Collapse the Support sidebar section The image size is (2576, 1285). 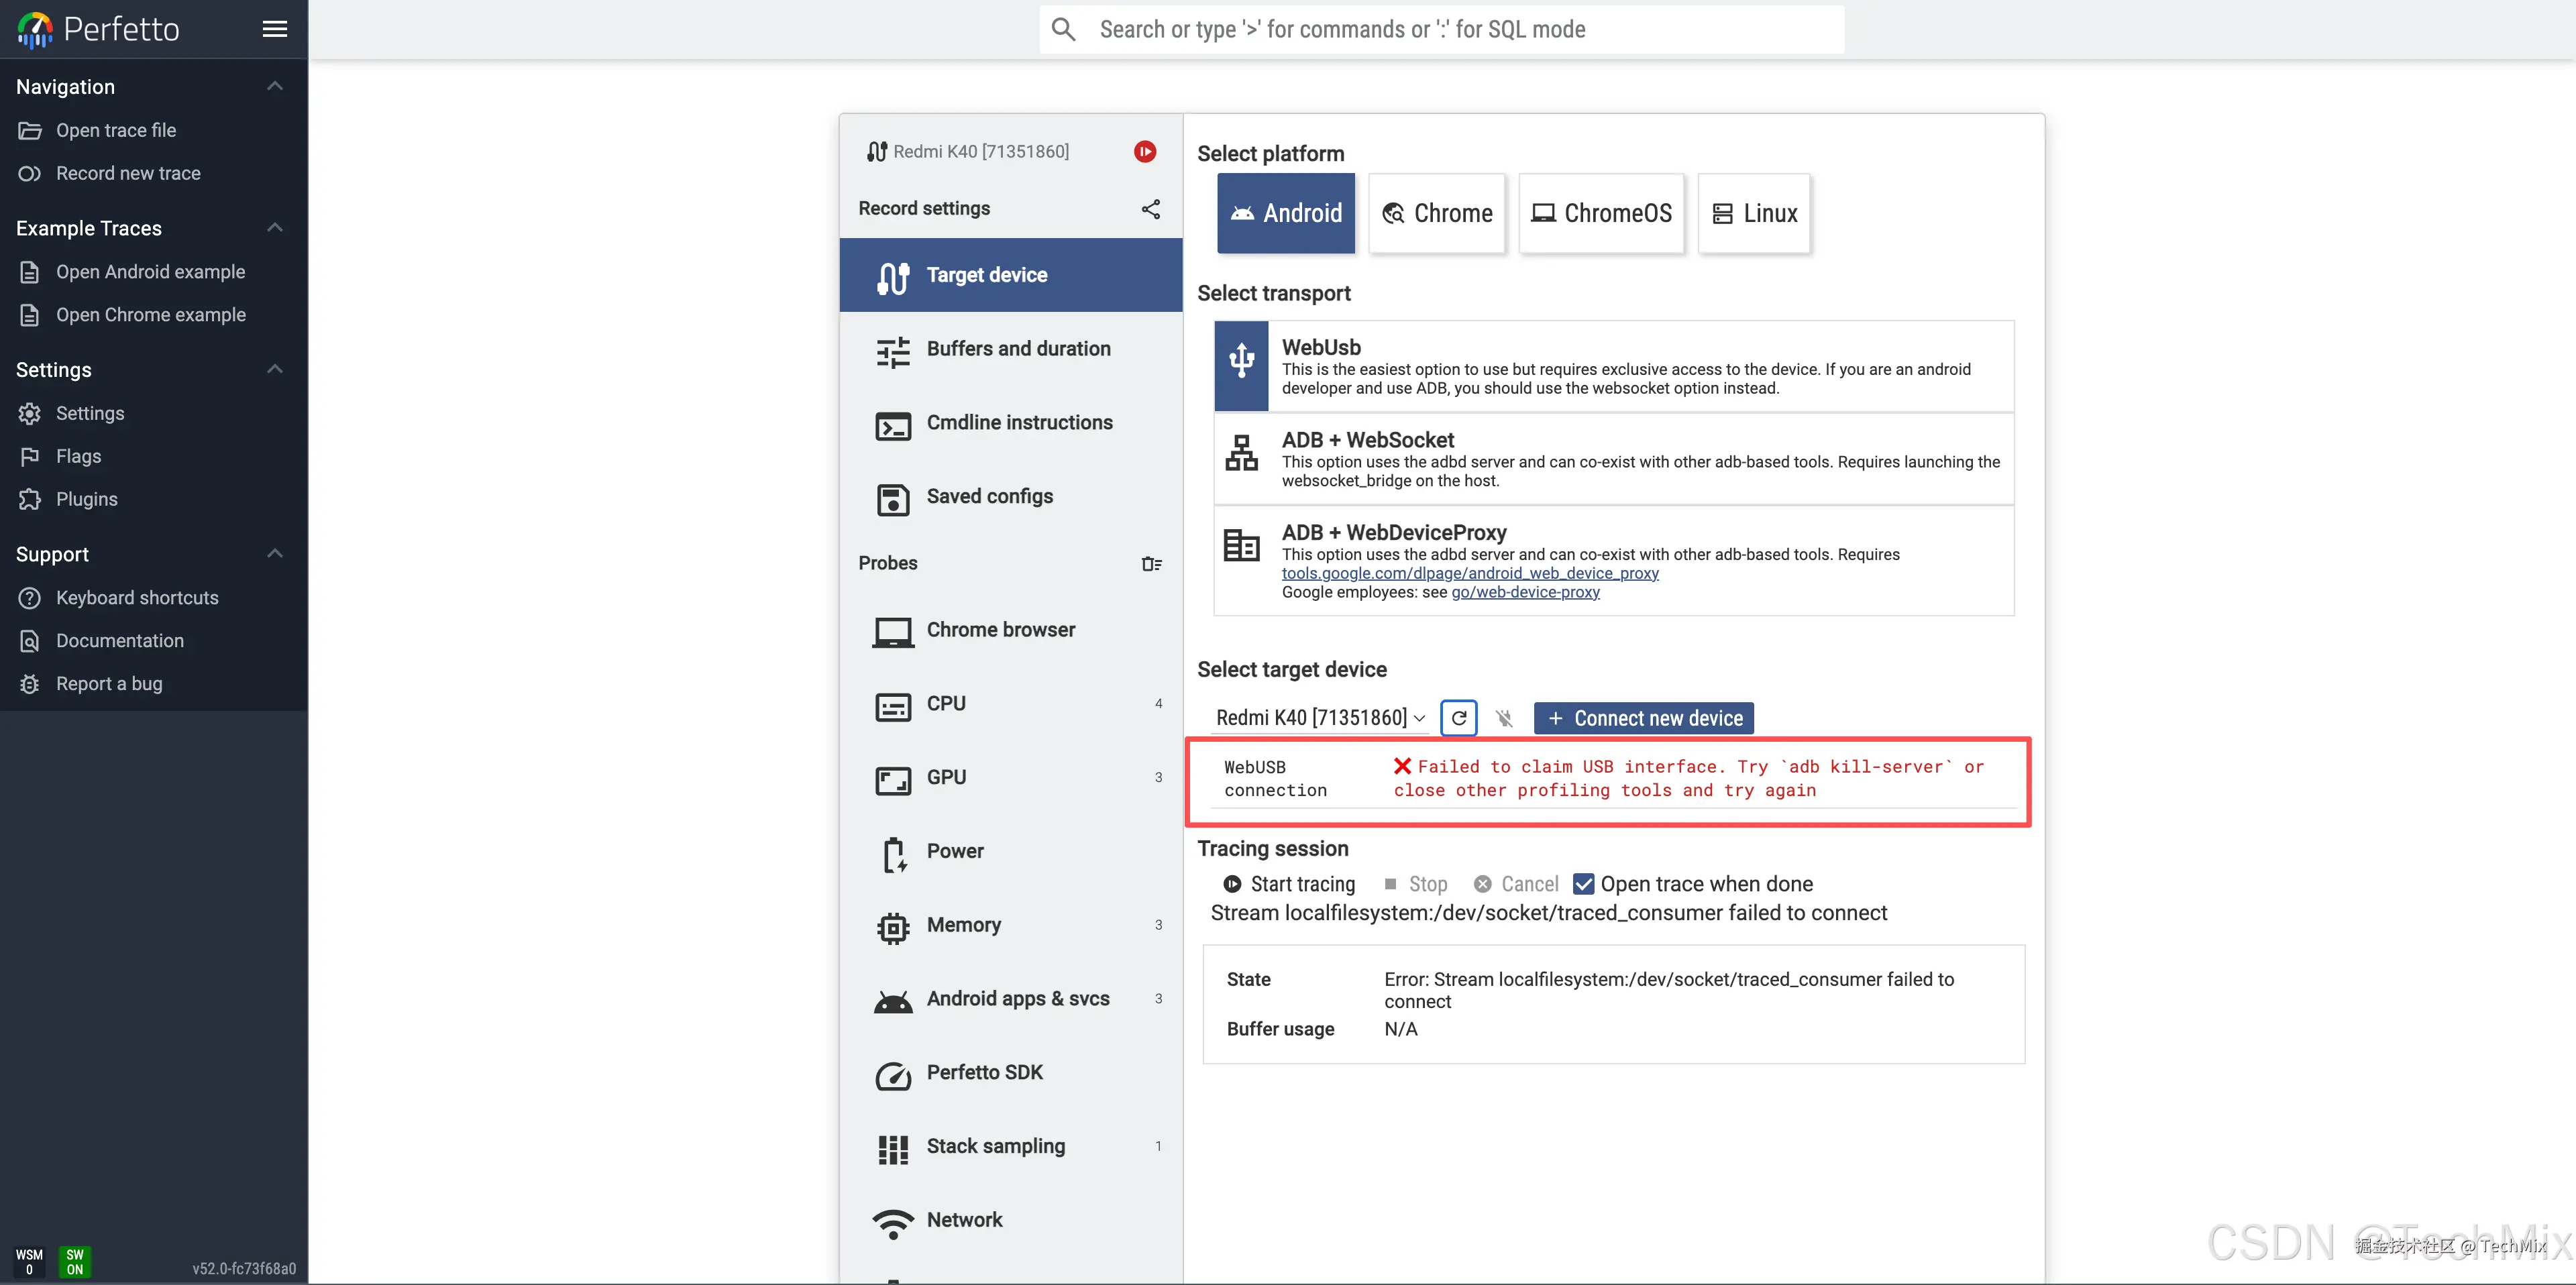(x=275, y=554)
